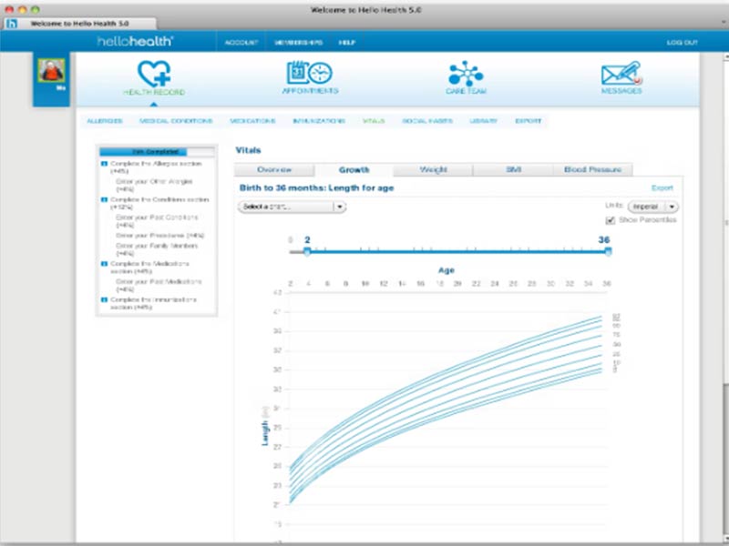Open the Units Imperial dropdown
Screen dimensions: 729x546
click(652, 207)
